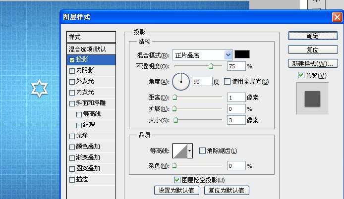344x199 pixels.
Task: Enable the 颜色叠加 checkbox
Action: 72,147
